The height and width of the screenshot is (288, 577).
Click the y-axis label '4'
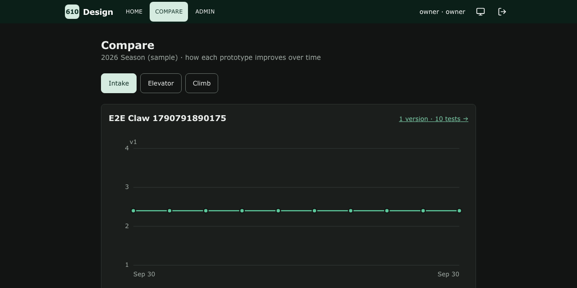[127, 148]
